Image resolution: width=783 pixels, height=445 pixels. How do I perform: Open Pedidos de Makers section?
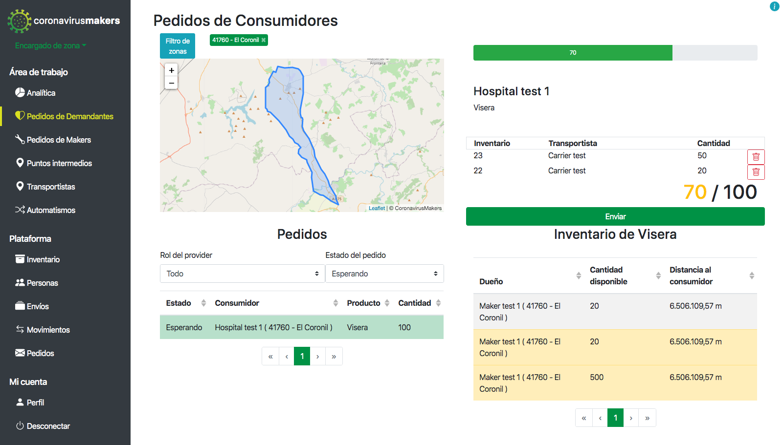click(59, 140)
